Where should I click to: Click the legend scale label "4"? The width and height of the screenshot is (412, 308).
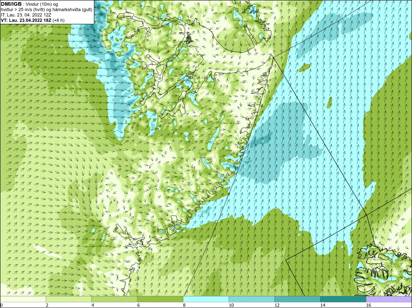(93, 305)
